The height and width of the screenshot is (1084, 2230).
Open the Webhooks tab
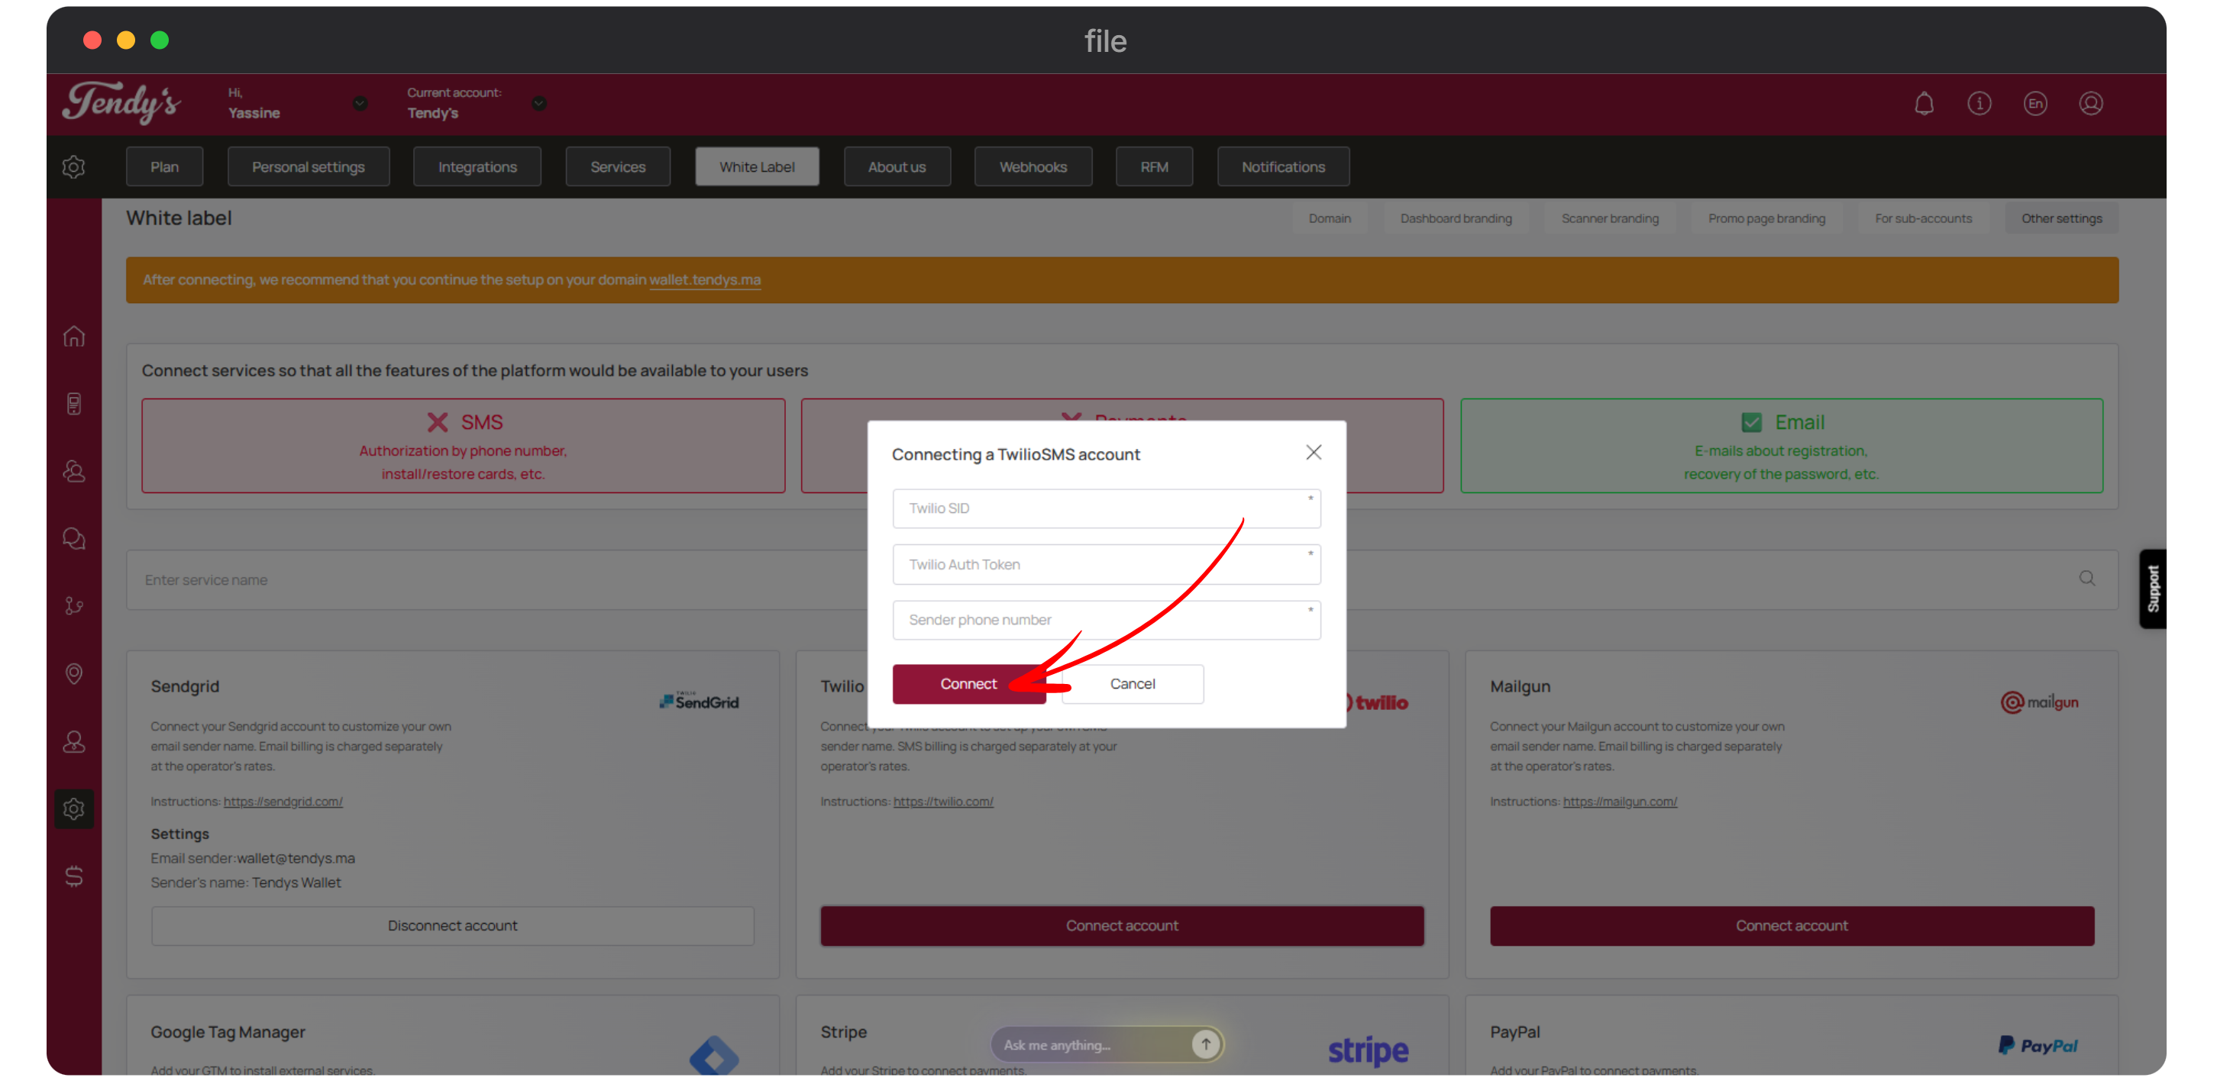(1033, 167)
